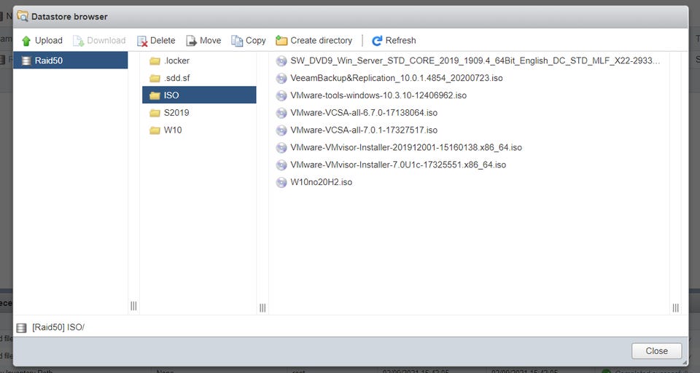Select the Raid50 datastore name
Image resolution: width=700 pixels, height=373 pixels.
(x=49, y=60)
